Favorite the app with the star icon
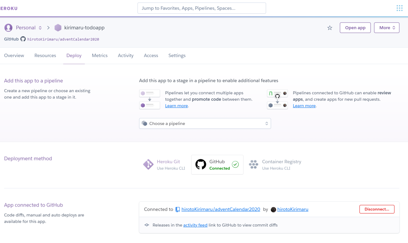The width and height of the screenshot is (408, 243). pyautogui.click(x=330, y=28)
